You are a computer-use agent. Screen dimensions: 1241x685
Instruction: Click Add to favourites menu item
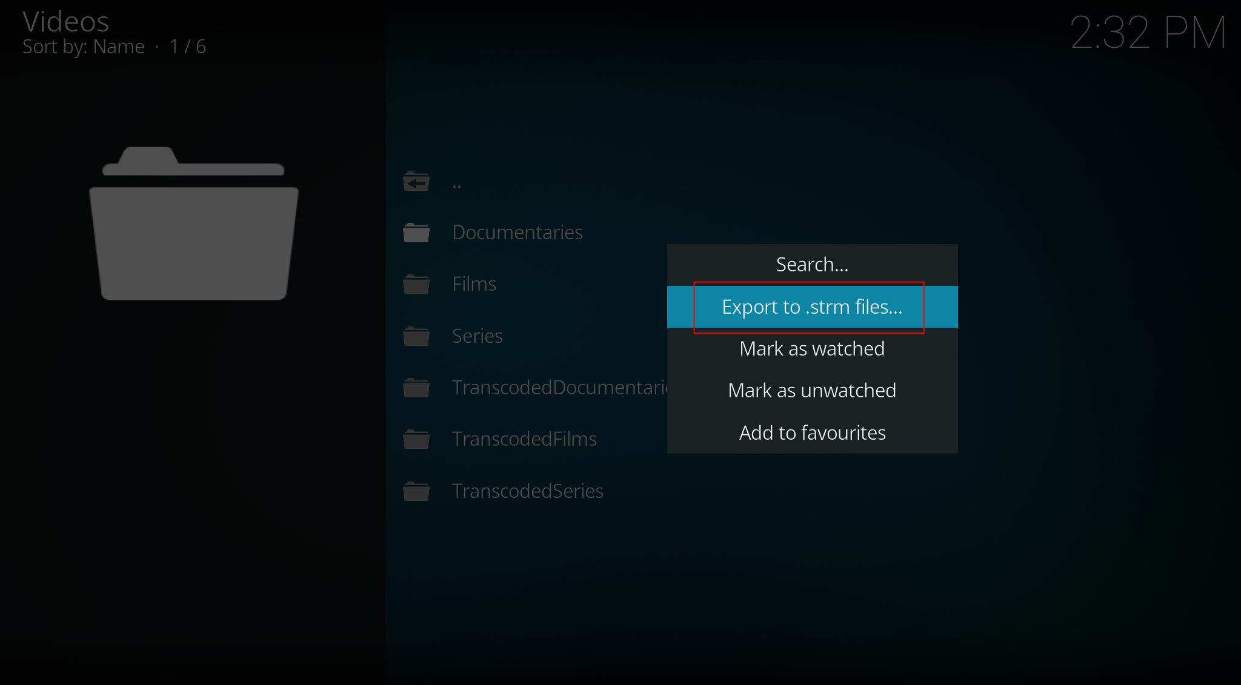tap(812, 433)
